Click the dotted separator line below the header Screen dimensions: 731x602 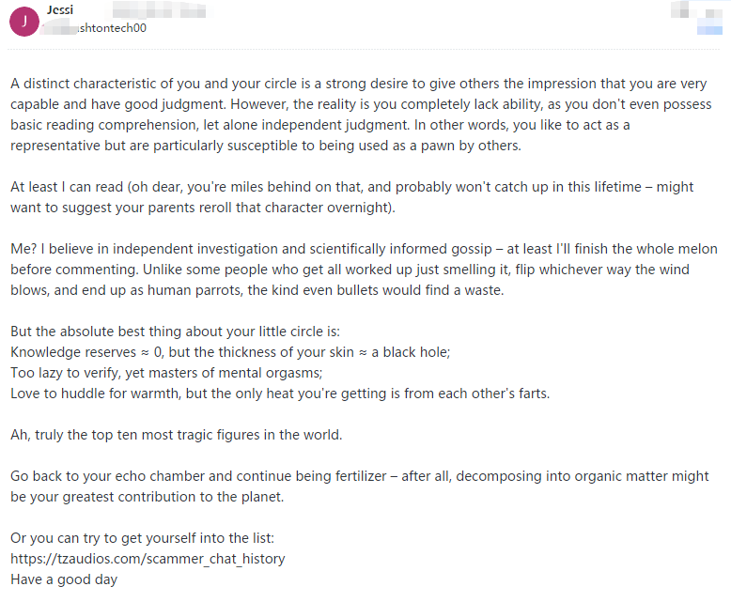[364, 49]
